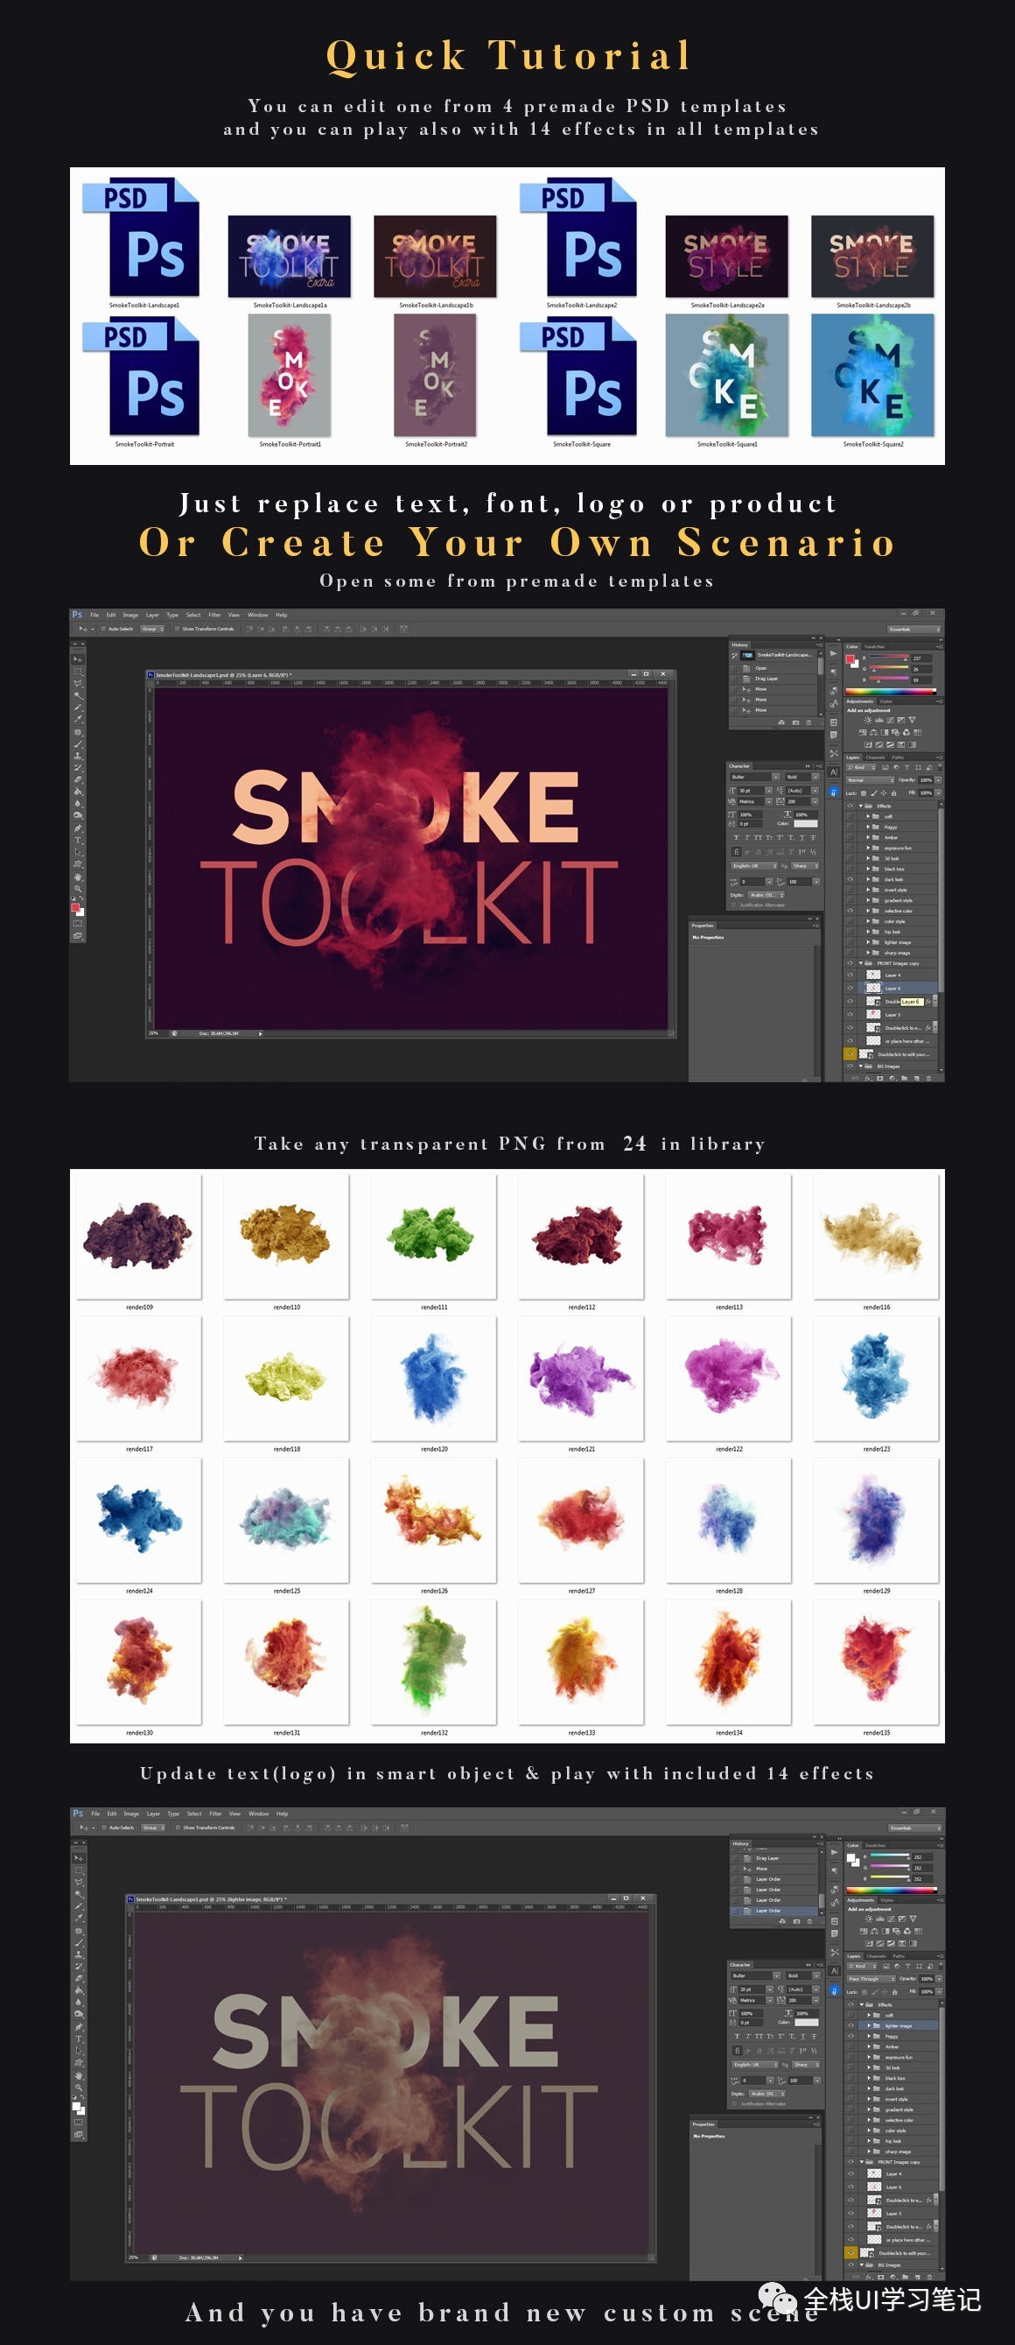The width and height of the screenshot is (1015, 2345).
Task: Show the soft effect group in upper Photoshop
Action: click(x=850, y=817)
